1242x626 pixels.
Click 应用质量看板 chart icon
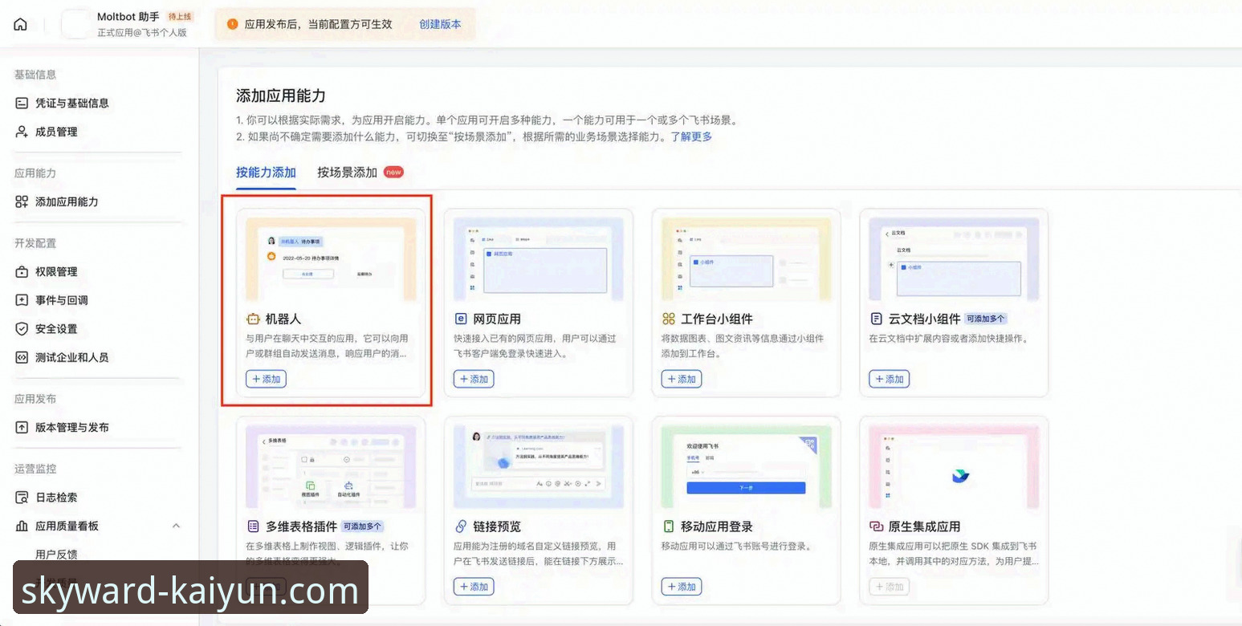(x=22, y=526)
